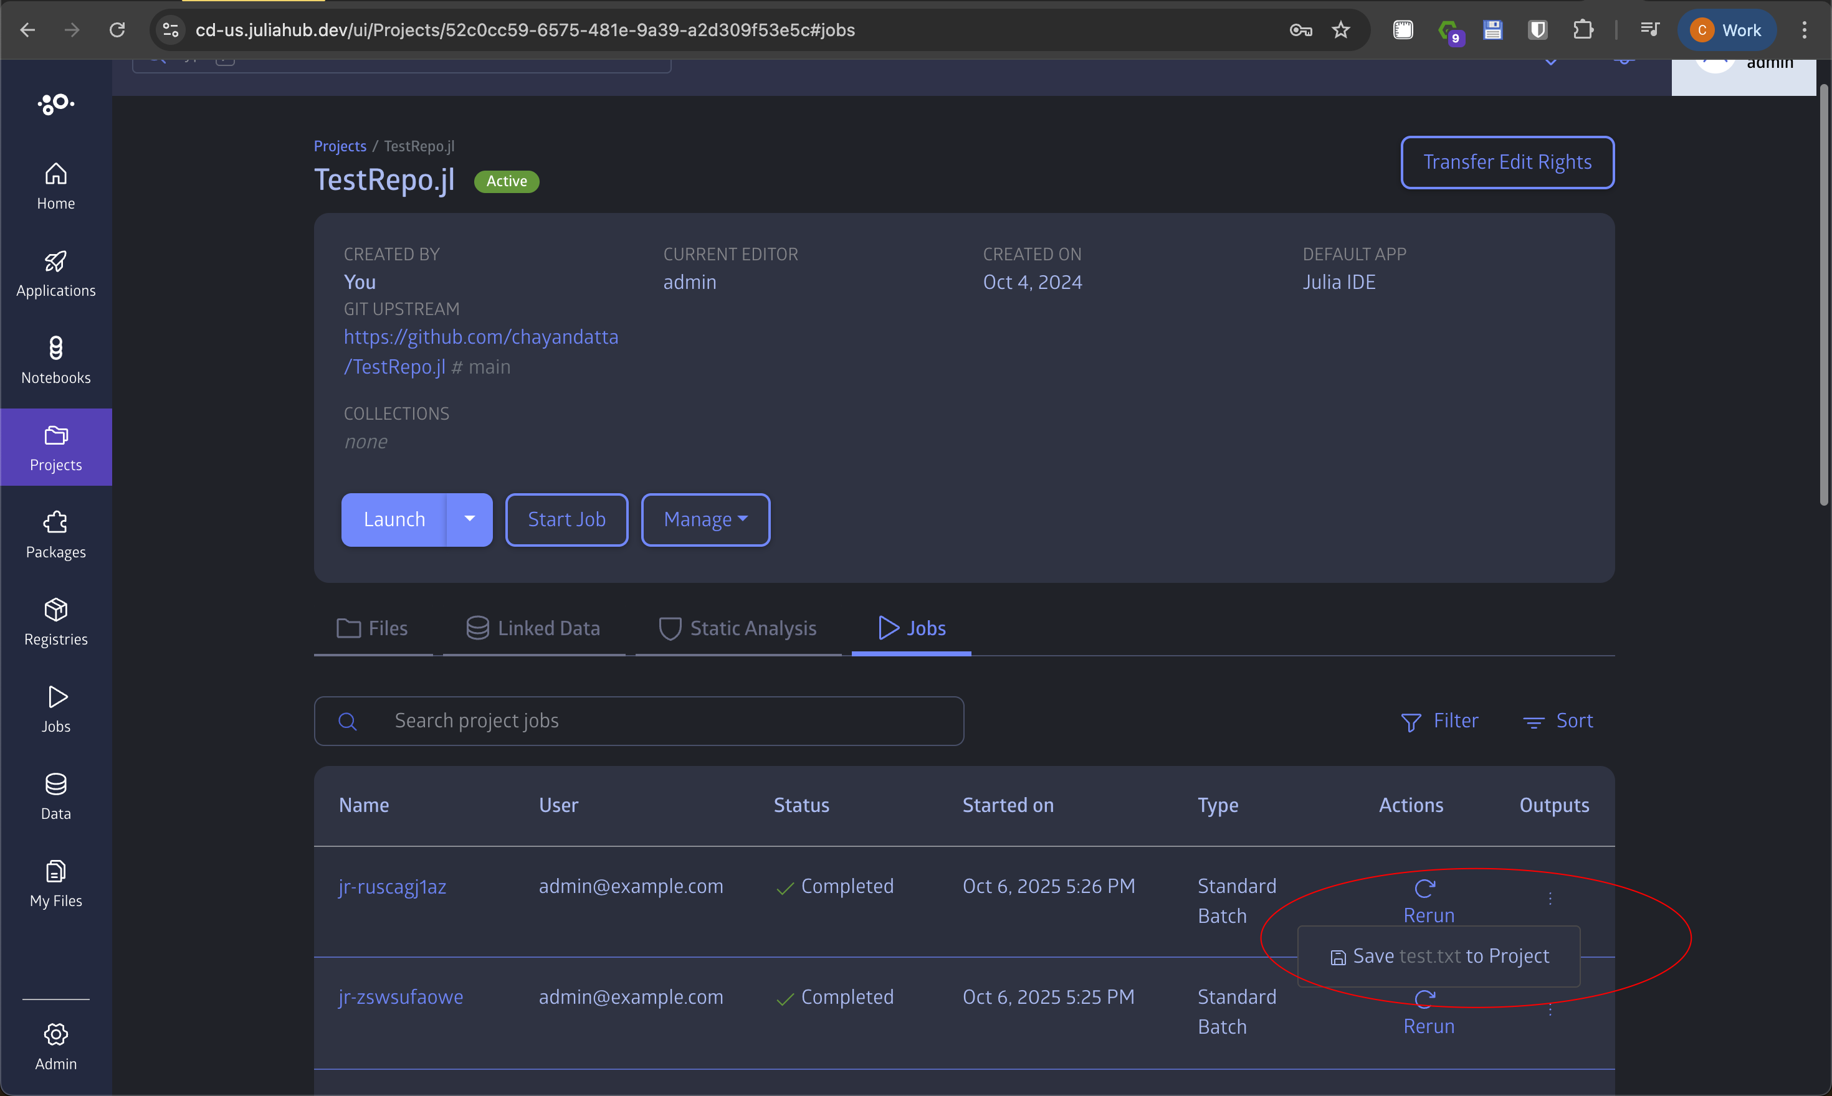The image size is (1832, 1096).
Task: Expand the Launch button dropdown arrow
Action: click(x=470, y=519)
